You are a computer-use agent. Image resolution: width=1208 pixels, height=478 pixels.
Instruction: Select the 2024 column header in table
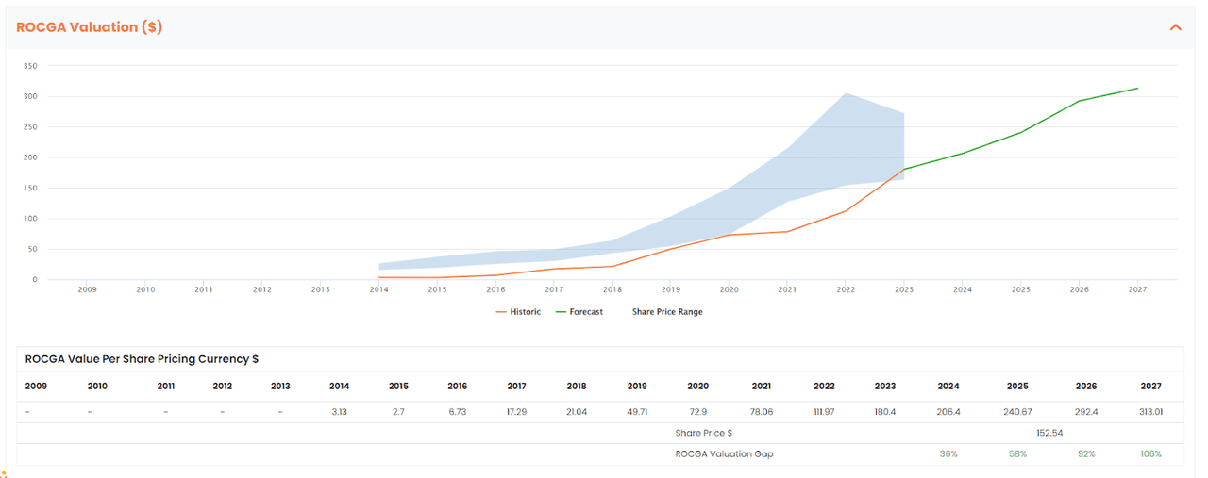coord(948,387)
